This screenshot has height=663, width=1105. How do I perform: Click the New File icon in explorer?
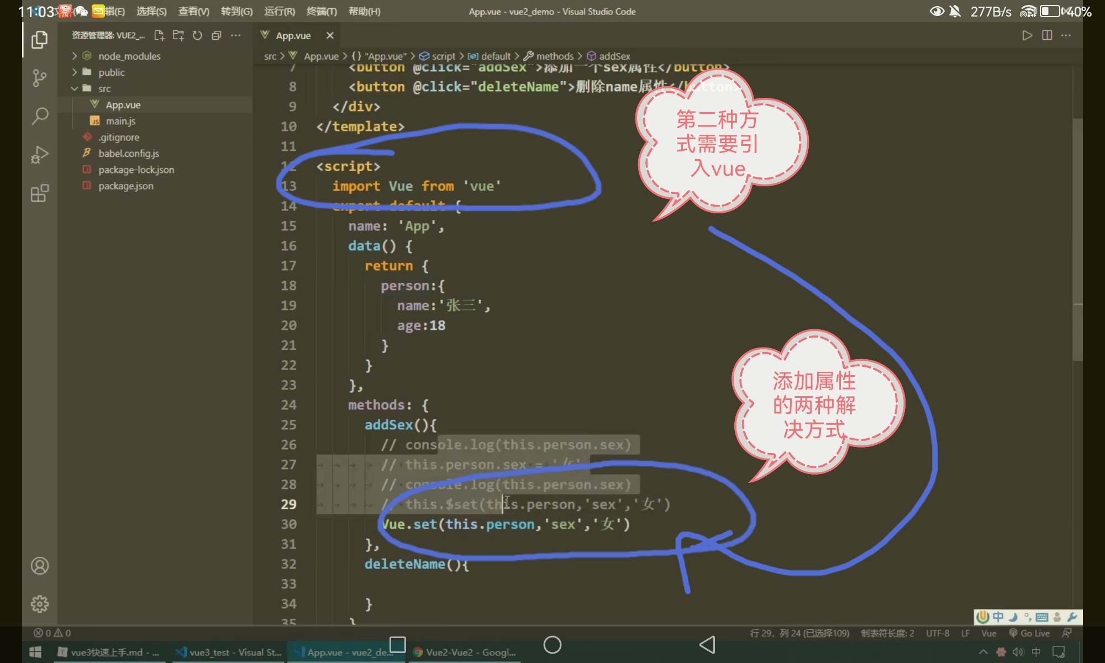(x=159, y=35)
